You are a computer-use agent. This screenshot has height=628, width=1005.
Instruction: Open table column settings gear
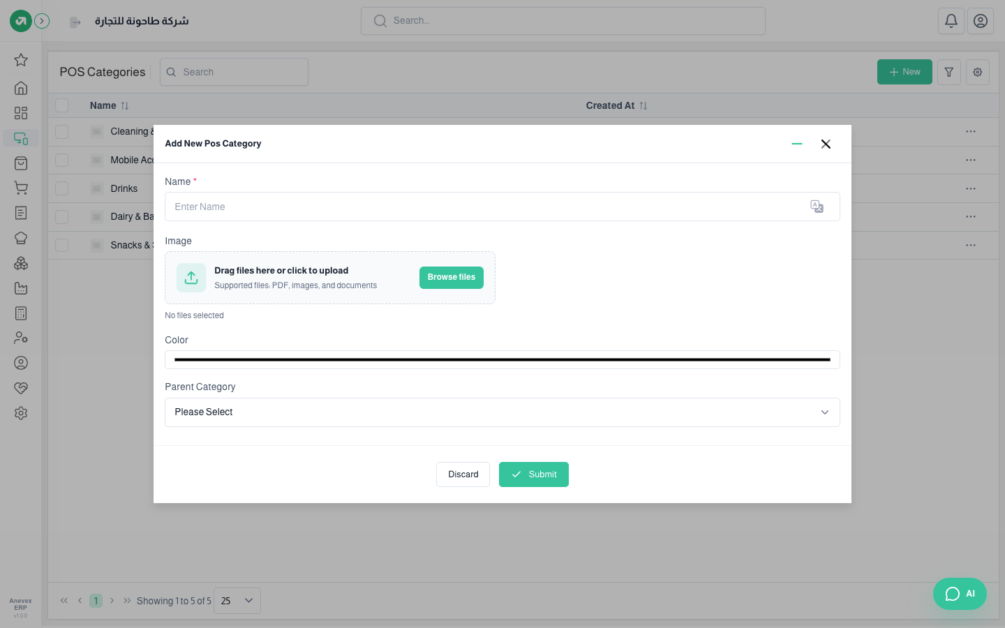(x=978, y=72)
